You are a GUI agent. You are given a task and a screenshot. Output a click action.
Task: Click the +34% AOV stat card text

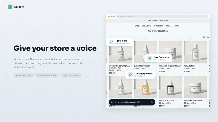point(122,42)
